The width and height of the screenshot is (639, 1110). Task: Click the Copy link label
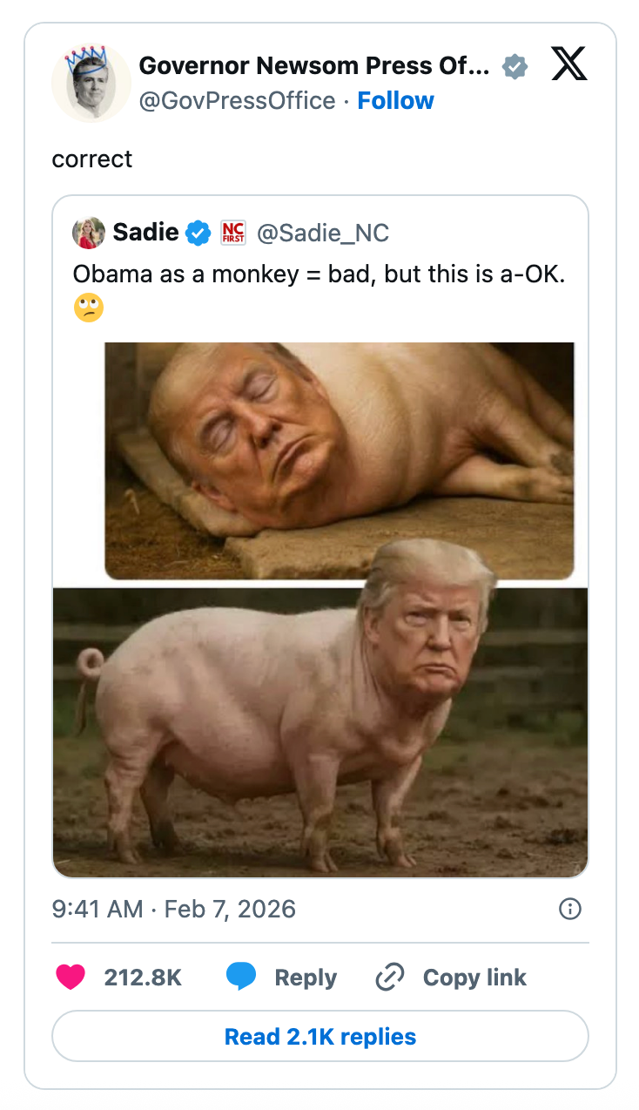coord(474,978)
